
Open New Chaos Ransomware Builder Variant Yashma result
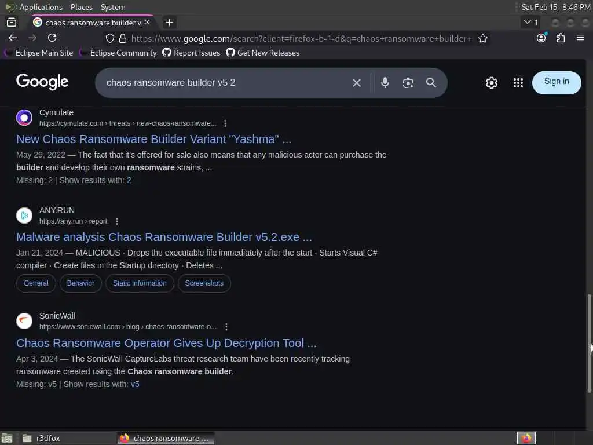click(x=154, y=139)
